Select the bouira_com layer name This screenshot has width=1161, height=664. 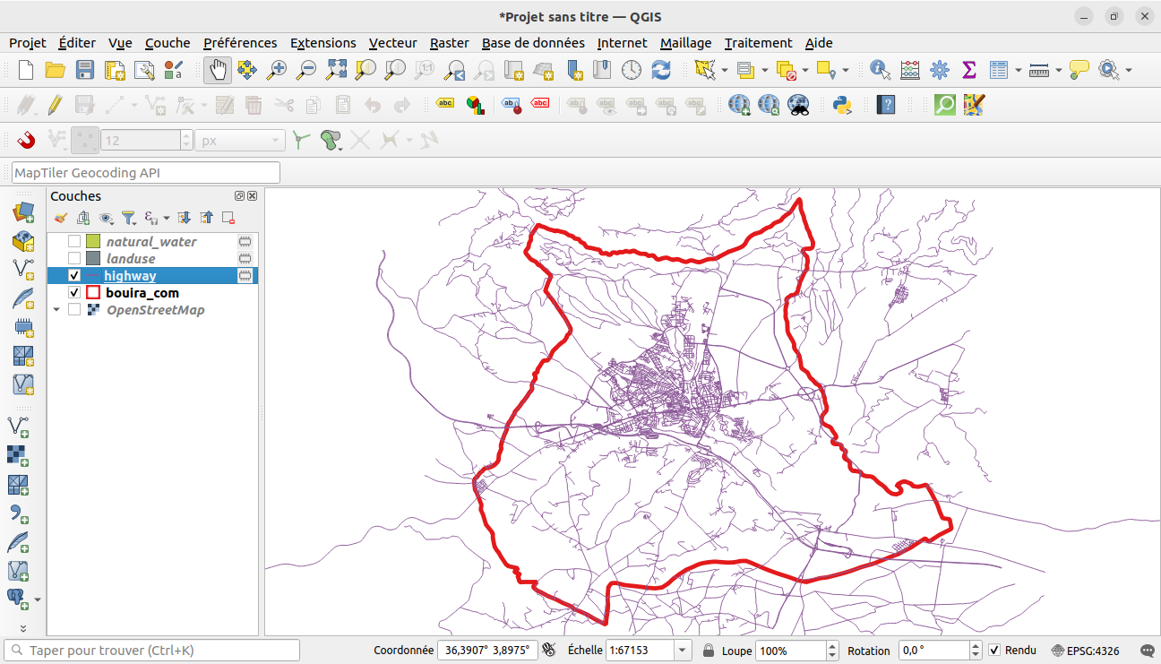[142, 293]
